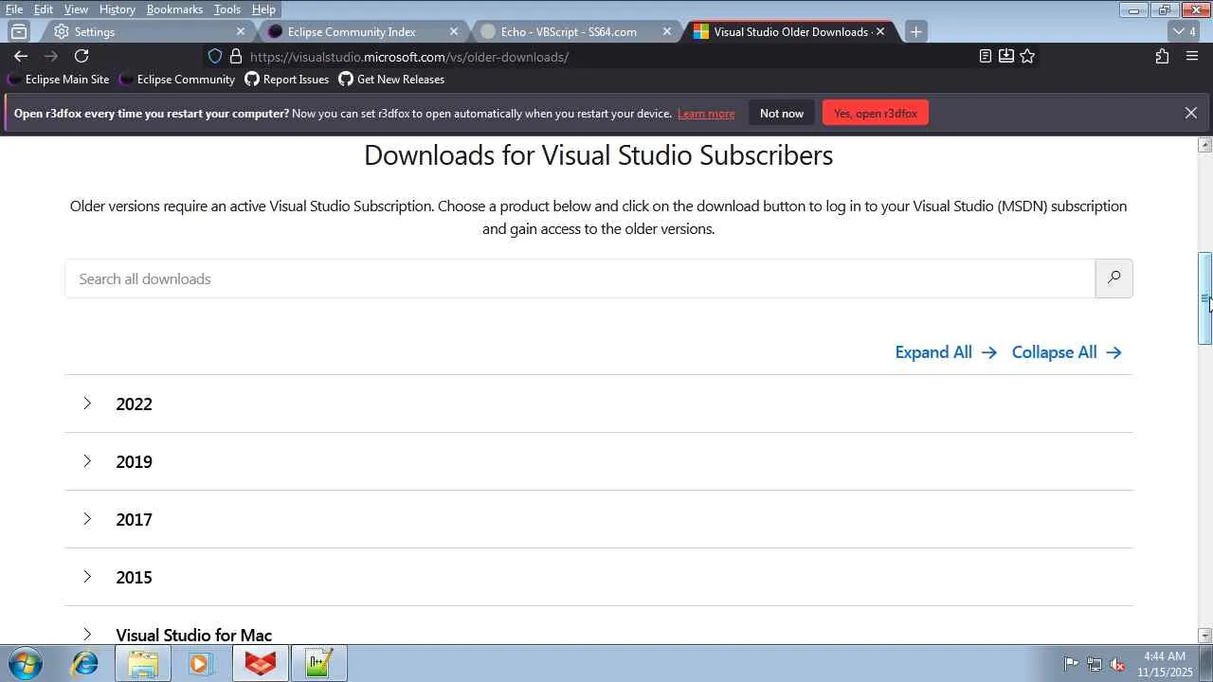Open Notepad++ from the taskbar
This screenshot has height=682, width=1213.
pyautogui.click(x=319, y=663)
